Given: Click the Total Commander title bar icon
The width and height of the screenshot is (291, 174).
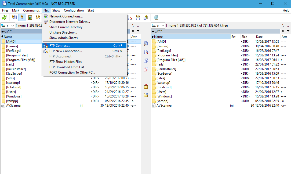Looking at the screenshot, I should (x=4, y=3).
